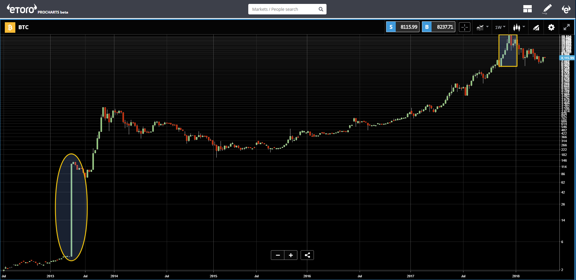Click the search magnifier icon

point(321,9)
